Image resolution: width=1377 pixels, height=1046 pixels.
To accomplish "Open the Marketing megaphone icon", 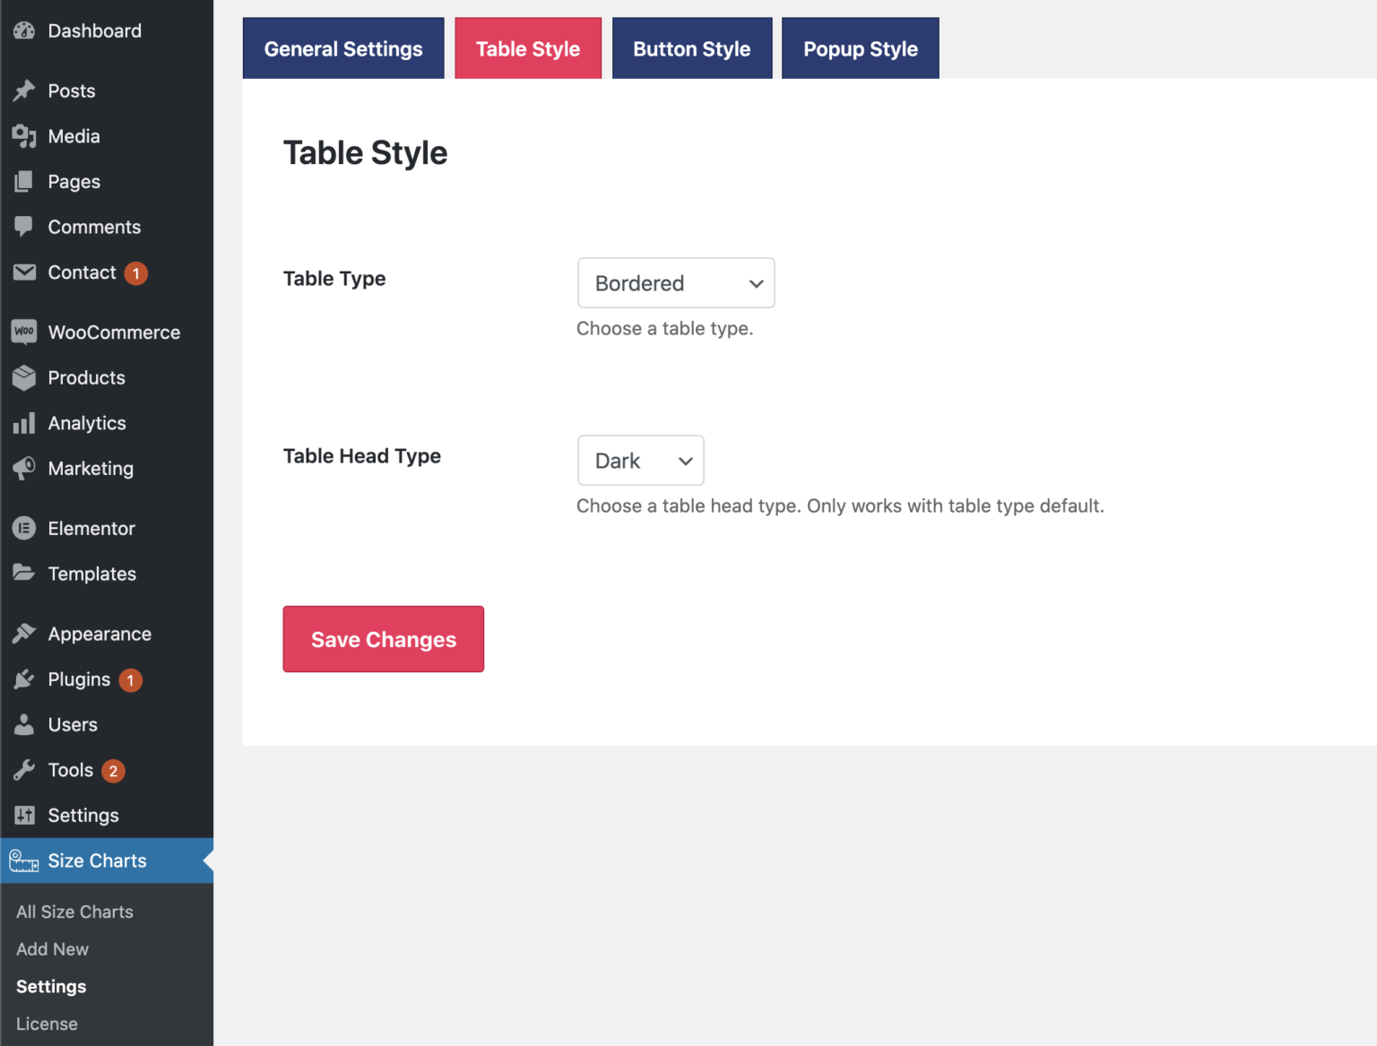I will tap(24, 468).
